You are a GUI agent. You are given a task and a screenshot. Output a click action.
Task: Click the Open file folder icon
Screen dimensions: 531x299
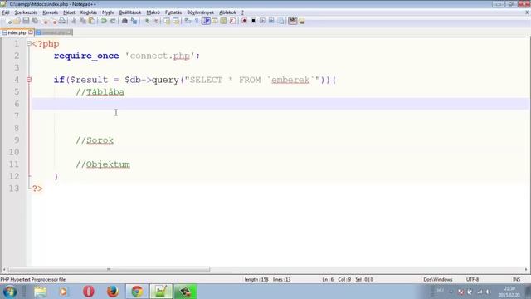[x=17, y=21]
